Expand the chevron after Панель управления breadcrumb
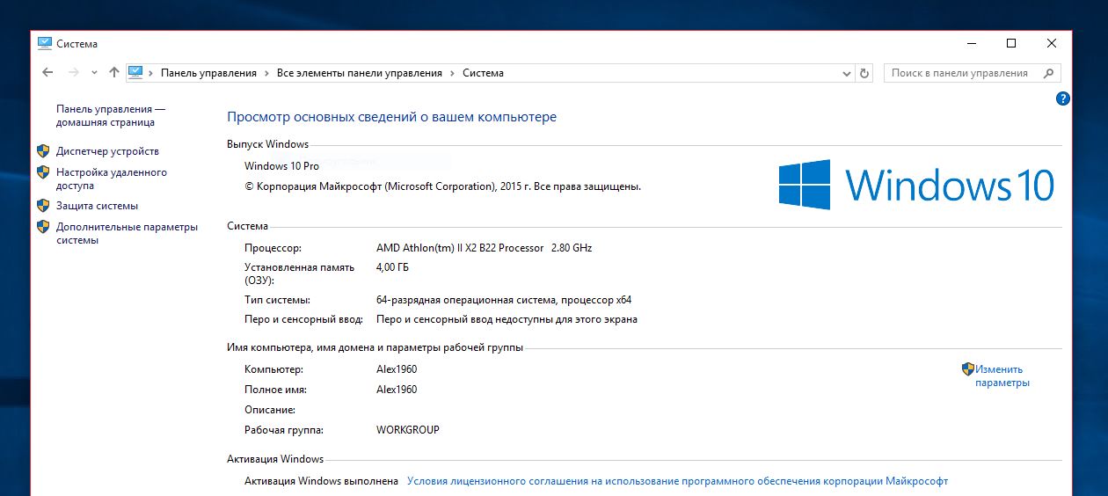1108x496 pixels. pos(266,74)
